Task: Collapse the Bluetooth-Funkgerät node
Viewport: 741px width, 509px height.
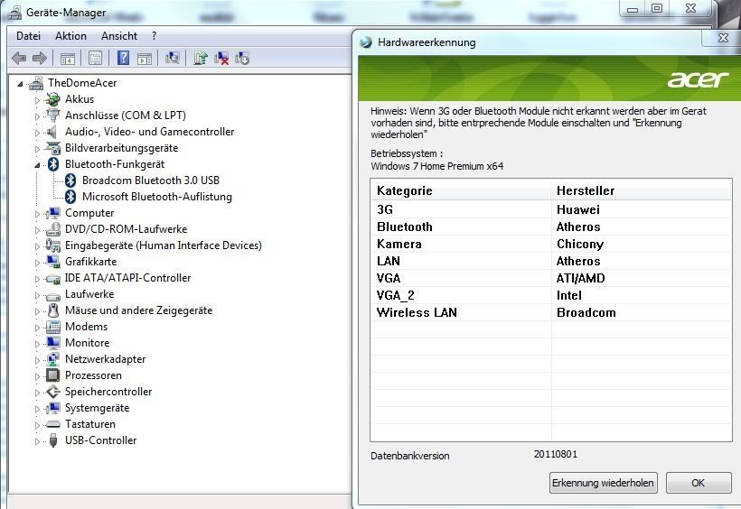Action: tap(37, 165)
